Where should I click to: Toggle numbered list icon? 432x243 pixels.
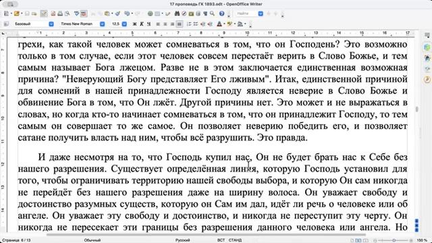pyautogui.click(x=189, y=24)
